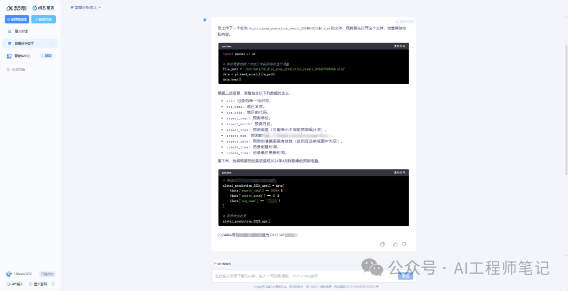This screenshot has width=568, height=291.
Task: Click the 讯飞星火 flame logo
Action: coord(44,7)
